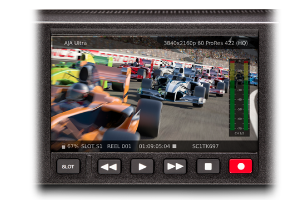The width and height of the screenshot is (303, 200).
Task: Click the CH 1/2 label under meters
Action: (239, 133)
